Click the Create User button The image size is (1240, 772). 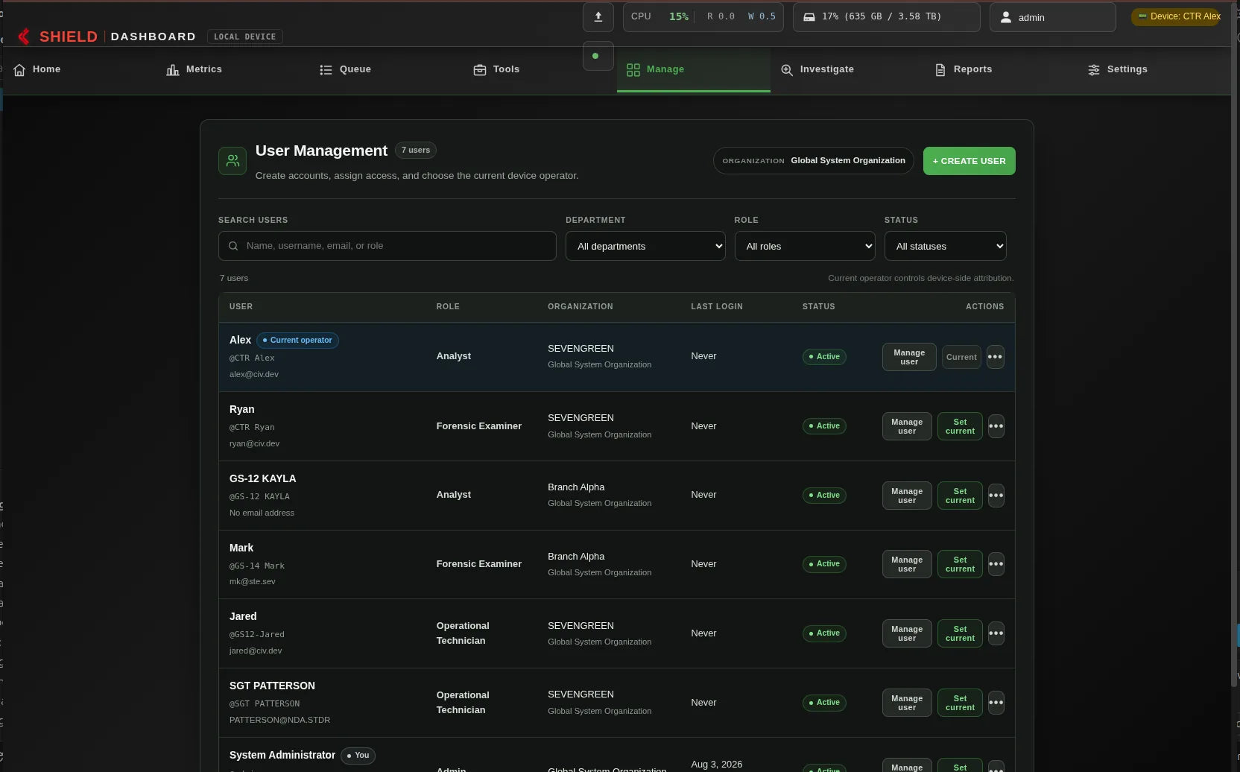[969, 161]
